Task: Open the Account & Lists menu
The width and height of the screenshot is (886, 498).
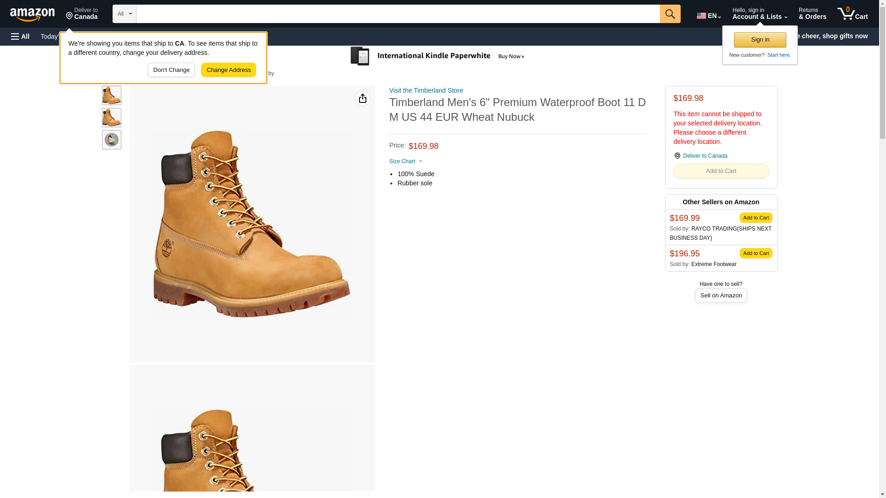Action: (x=759, y=14)
